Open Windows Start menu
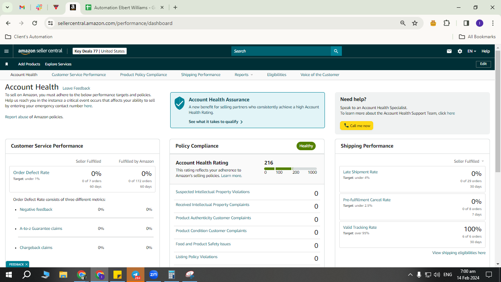Image resolution: width=501 pixels, height=282 pixels. pyautogui.click(x=8, y=274)
